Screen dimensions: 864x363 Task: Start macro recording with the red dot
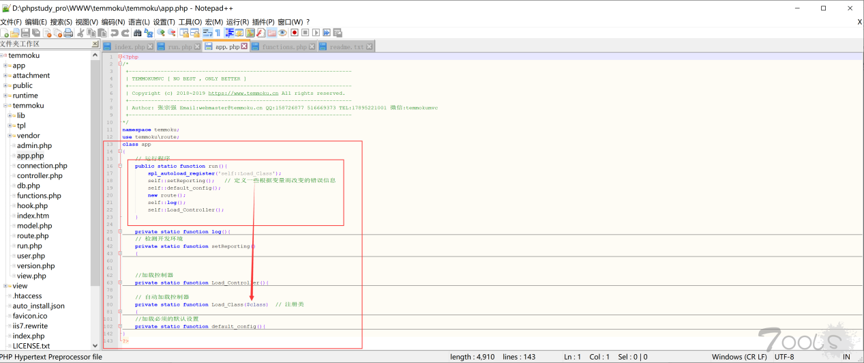(295, 33)
